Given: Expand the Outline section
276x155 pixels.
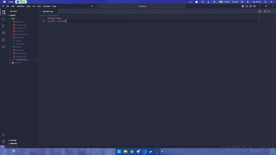Looking at the screenshot, I should tap(13, 140).
